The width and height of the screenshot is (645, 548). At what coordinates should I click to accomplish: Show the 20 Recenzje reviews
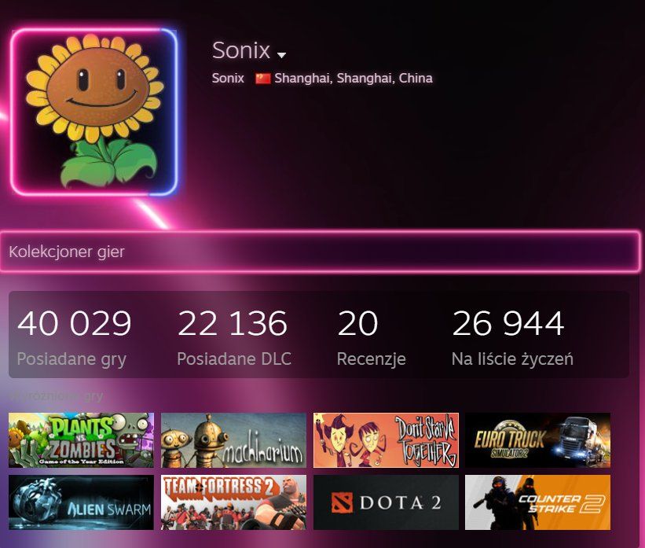point(371,338)
